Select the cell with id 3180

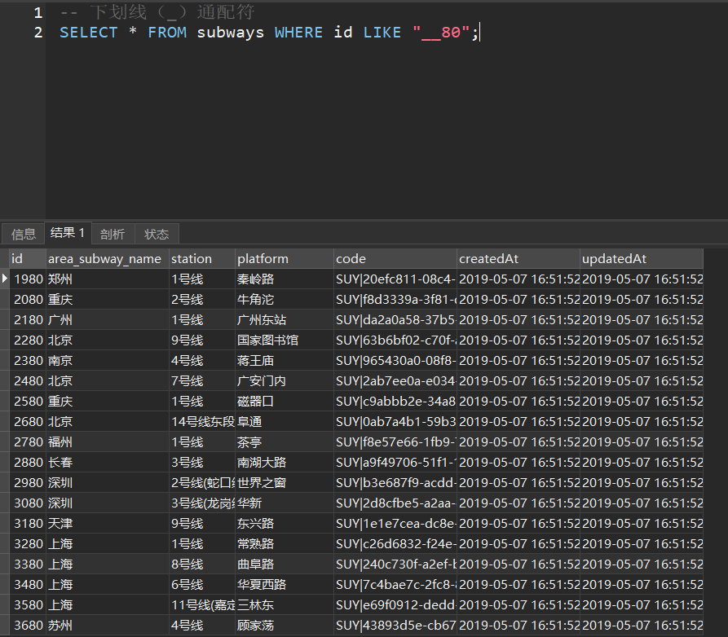tap(28, 524)
